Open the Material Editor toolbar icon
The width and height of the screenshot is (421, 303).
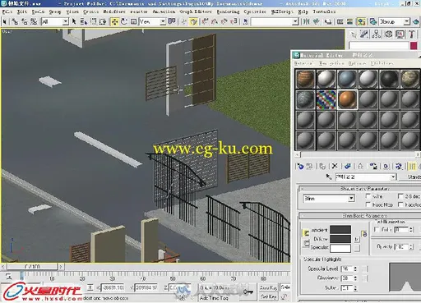coord(361,21)
